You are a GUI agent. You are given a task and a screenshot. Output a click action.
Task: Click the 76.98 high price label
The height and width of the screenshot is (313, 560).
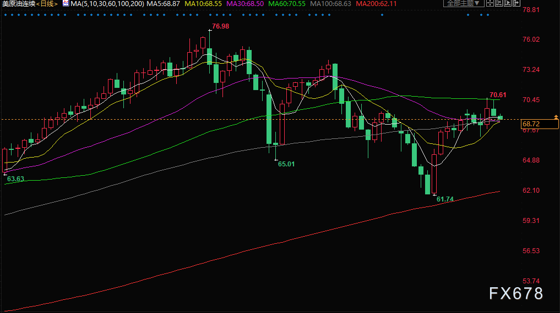pos(220,26)
